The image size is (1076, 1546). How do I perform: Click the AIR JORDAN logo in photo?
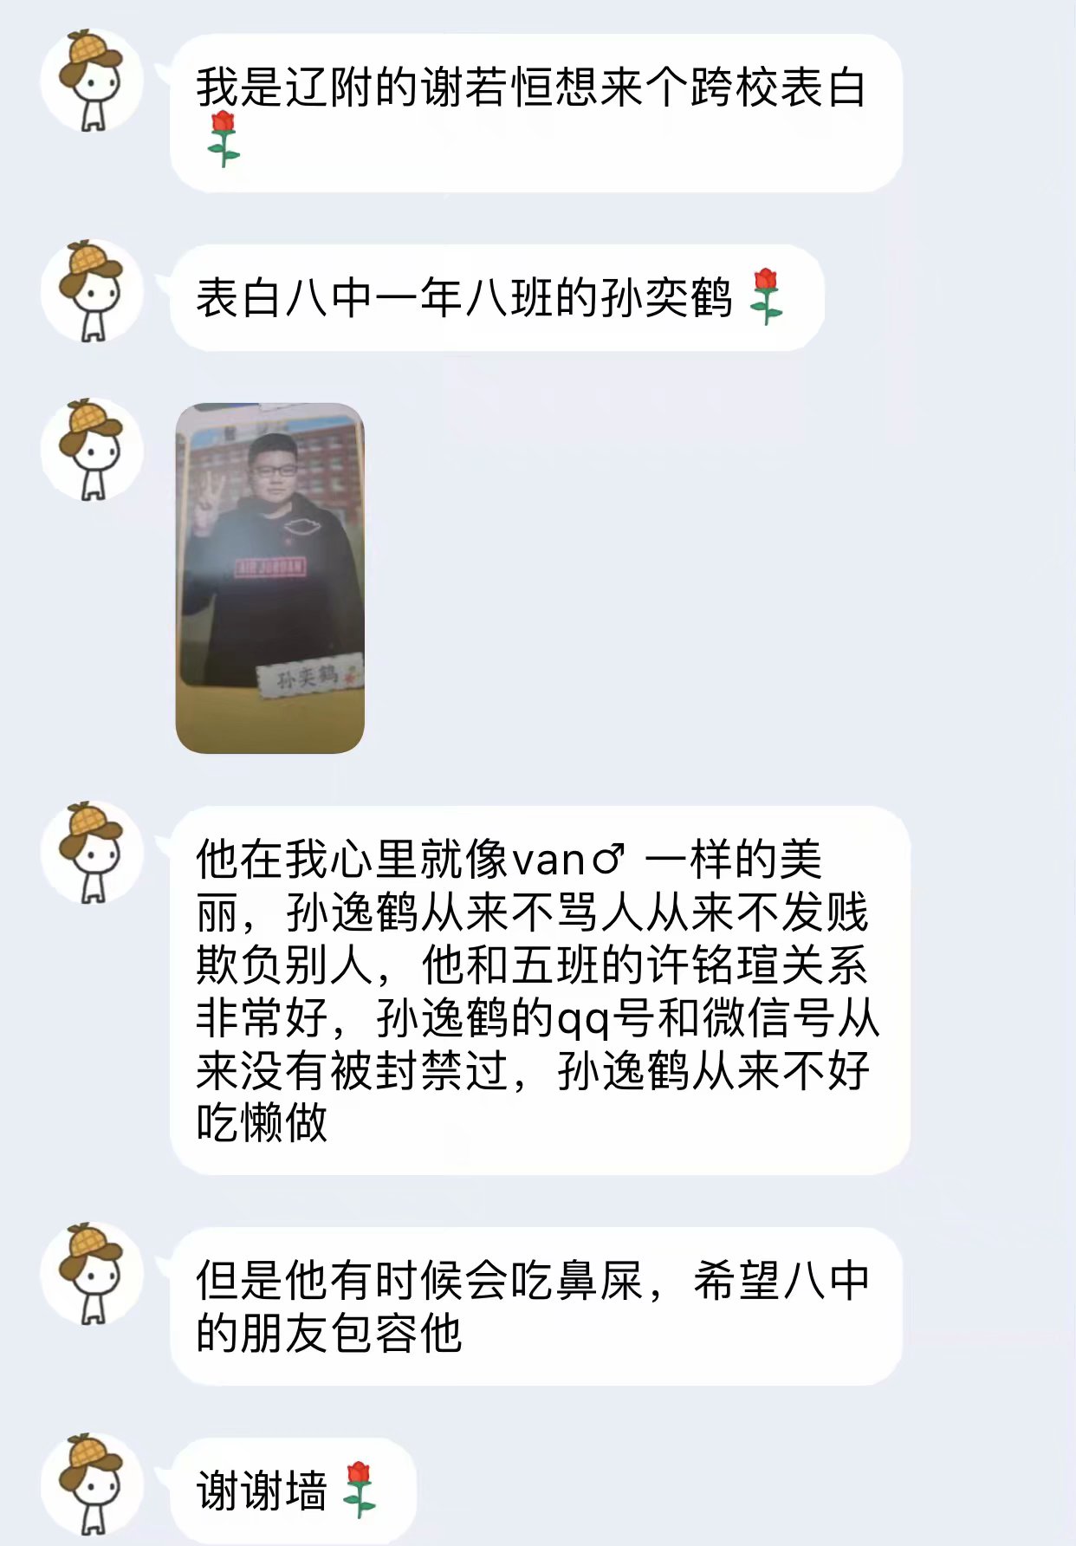(x=269, y=568)
